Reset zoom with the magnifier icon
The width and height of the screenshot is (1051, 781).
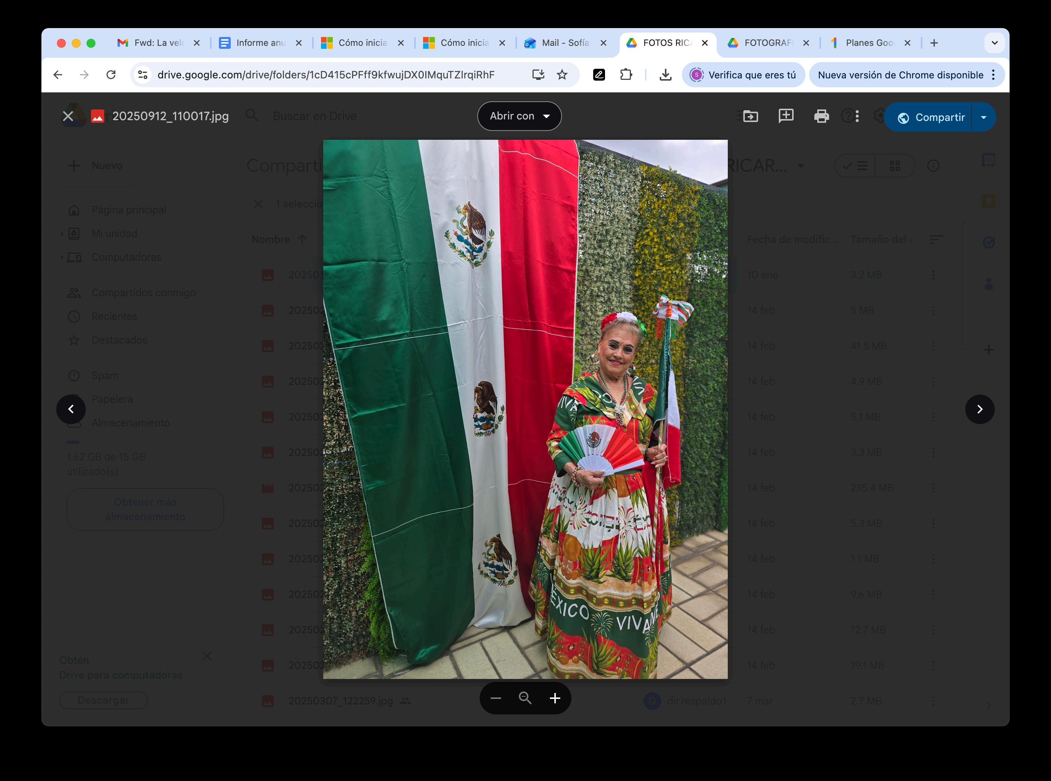tap(525, 698)
